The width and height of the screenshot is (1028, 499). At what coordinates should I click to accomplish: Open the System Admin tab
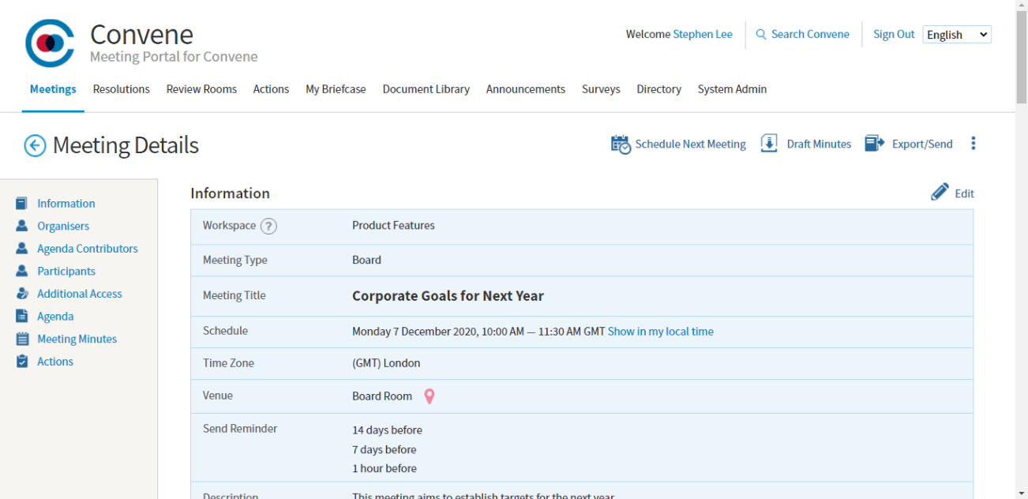(x=732, y=89)
